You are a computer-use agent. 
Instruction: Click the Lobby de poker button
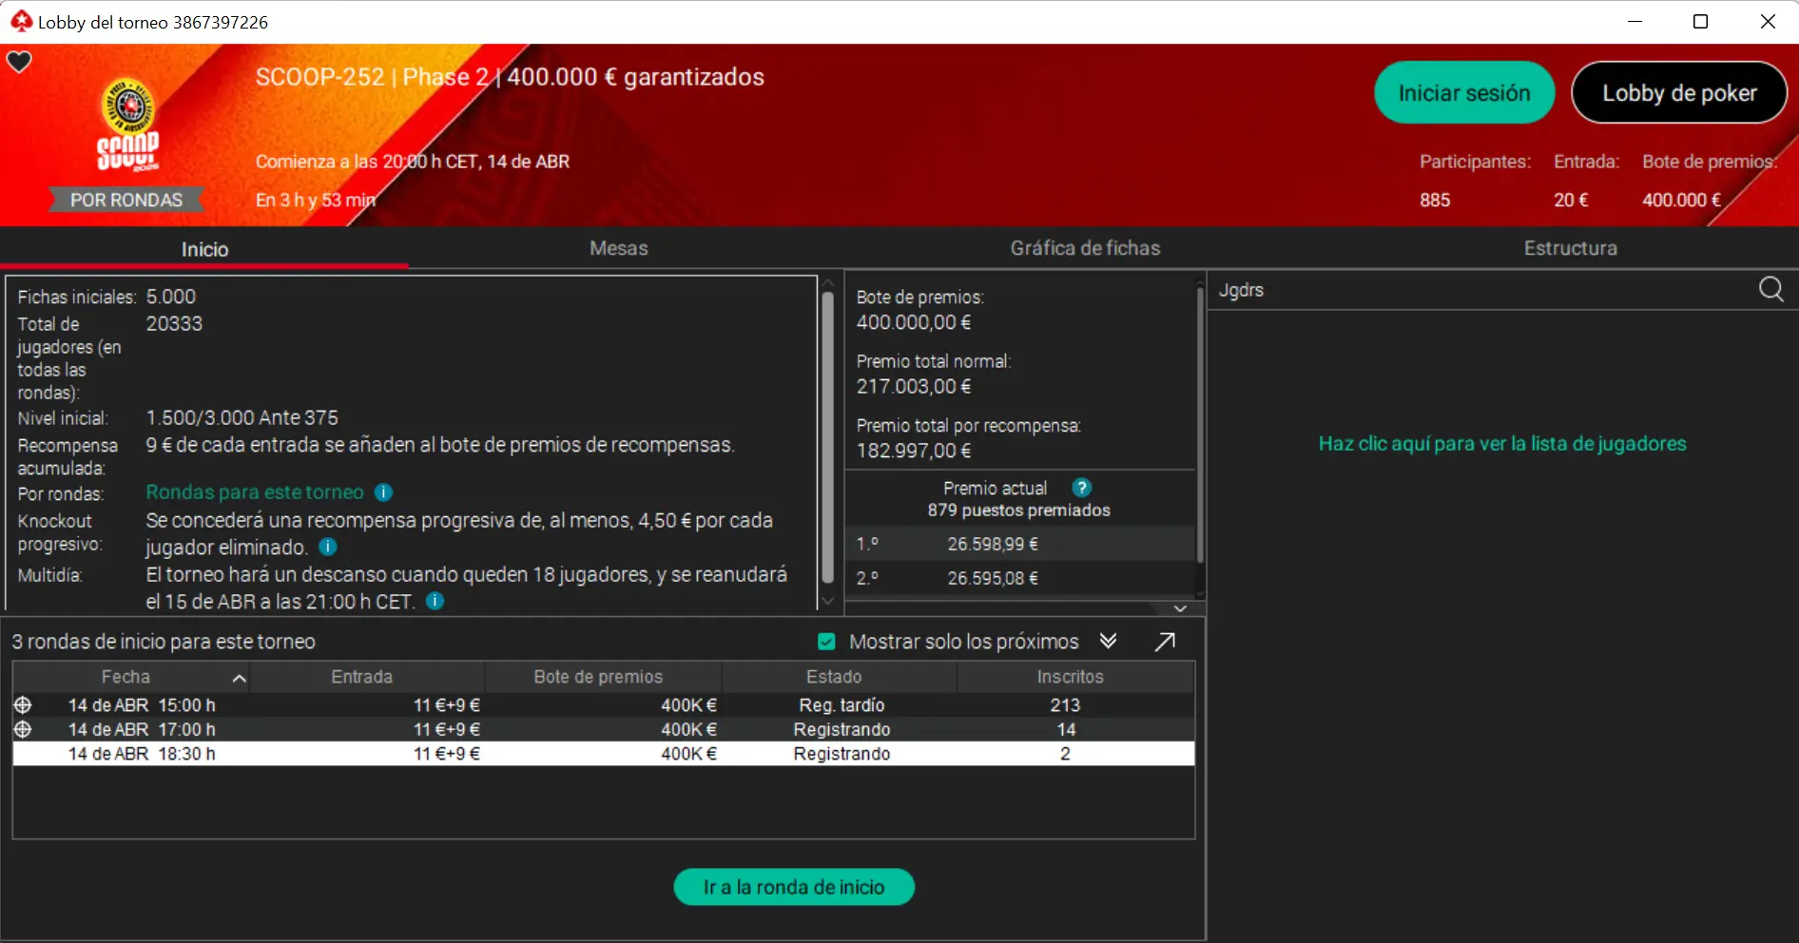pyautogui.click(x=1679, y=92)
